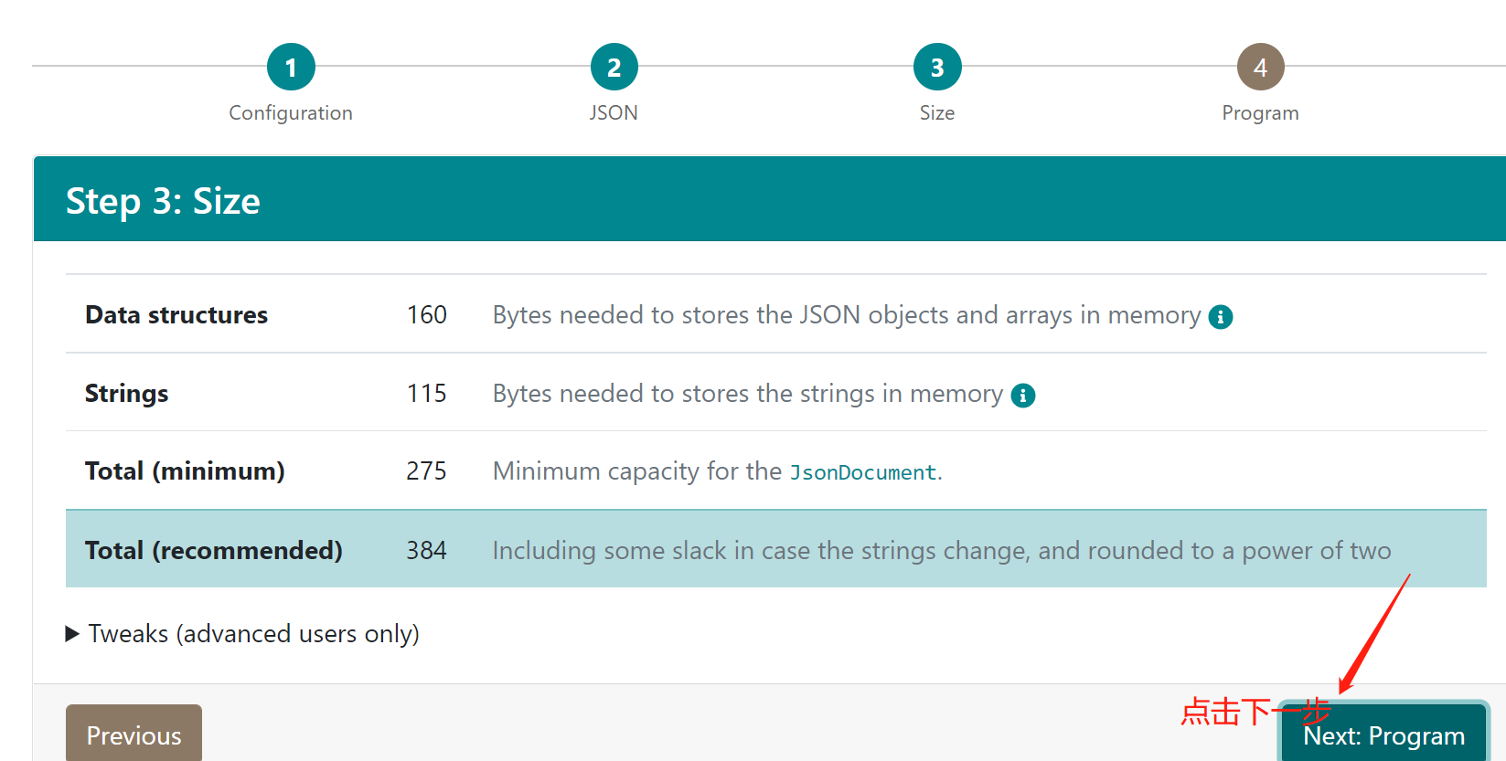Go to step 2 JSON circle
Screen dimensions: 1506x761
[x=614, y=67]
